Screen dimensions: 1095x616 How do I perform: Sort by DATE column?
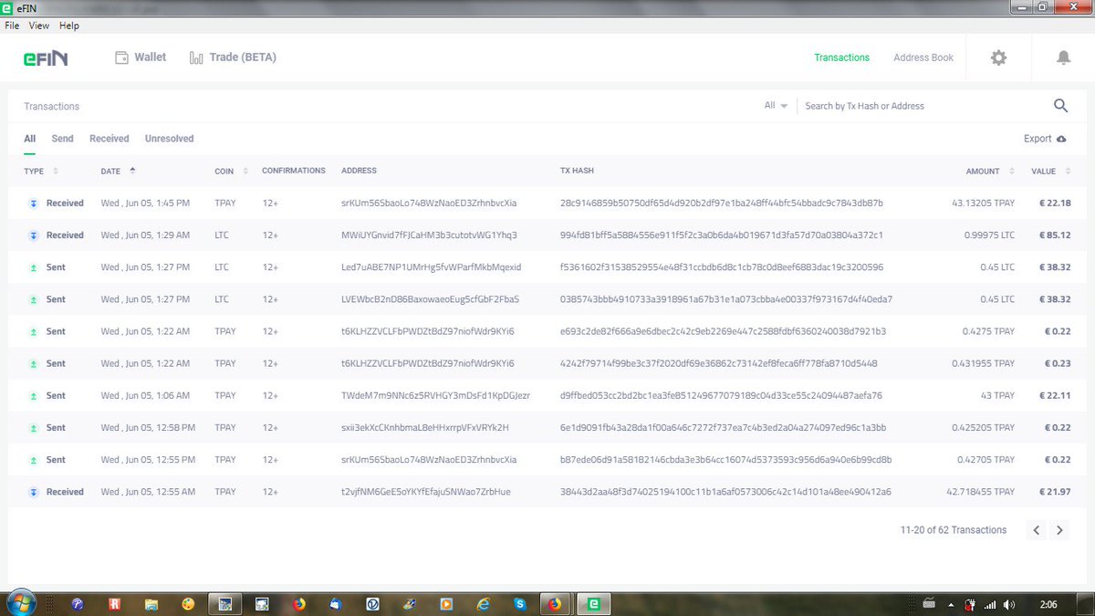[118, 171]
